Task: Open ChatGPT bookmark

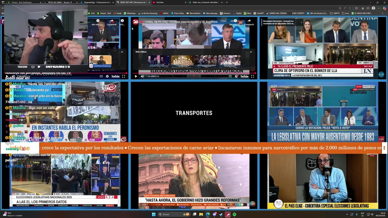Action: (259, 13)
